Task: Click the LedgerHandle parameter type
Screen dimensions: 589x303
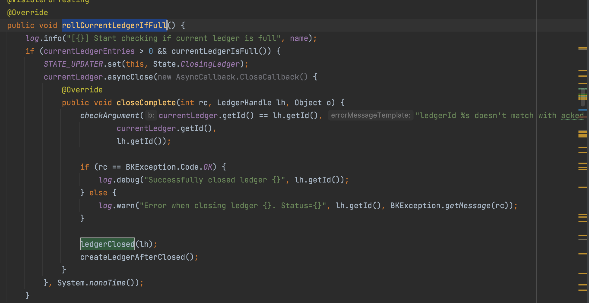Action: (x=244, y=103)
